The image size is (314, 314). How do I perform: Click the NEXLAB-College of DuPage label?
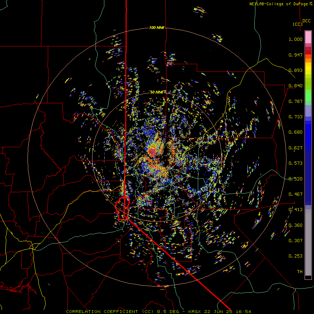pyautogui.click(x=279, y=4)
